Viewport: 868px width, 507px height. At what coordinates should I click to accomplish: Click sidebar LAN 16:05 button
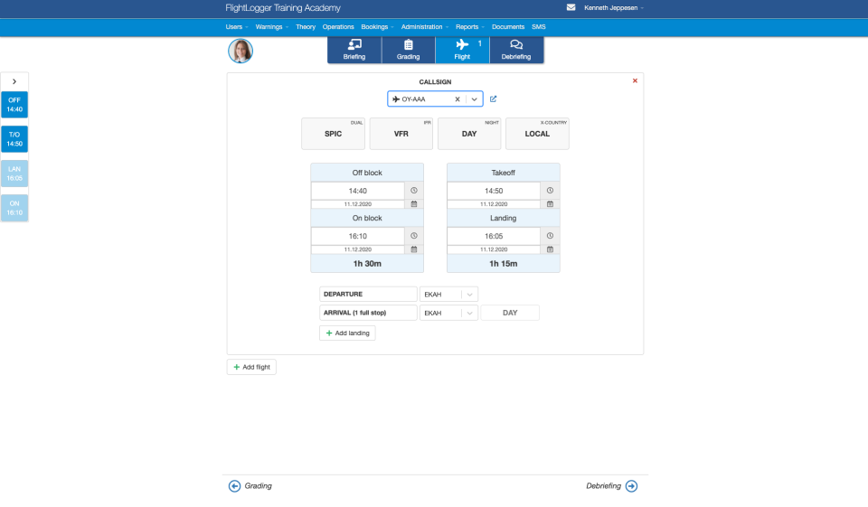(x=14, y=174)
